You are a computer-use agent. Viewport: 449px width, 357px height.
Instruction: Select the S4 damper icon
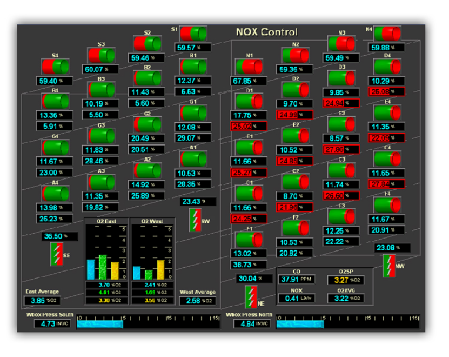click(x=56, y=67)
